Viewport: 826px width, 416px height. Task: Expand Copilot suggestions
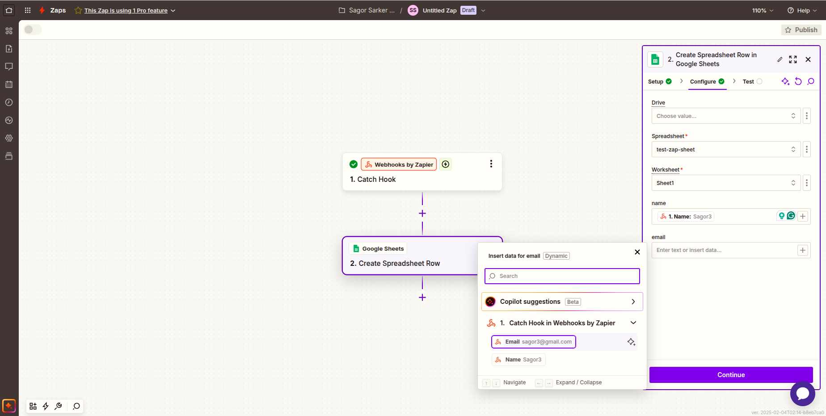pyautogui.click(x=562, y=302)
